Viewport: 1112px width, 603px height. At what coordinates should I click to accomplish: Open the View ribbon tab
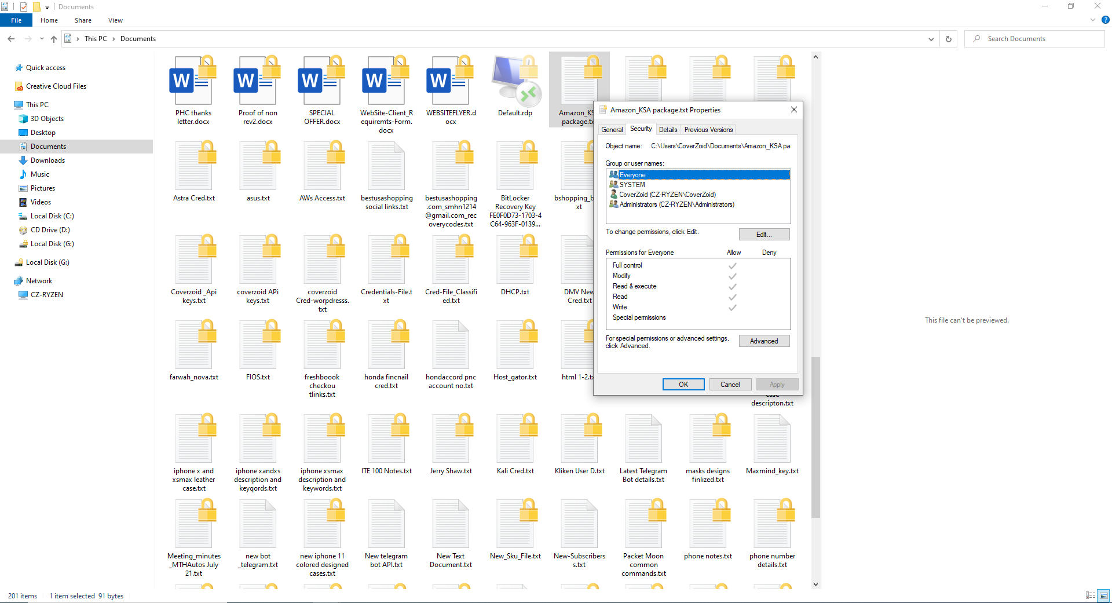tap(115, 20)
